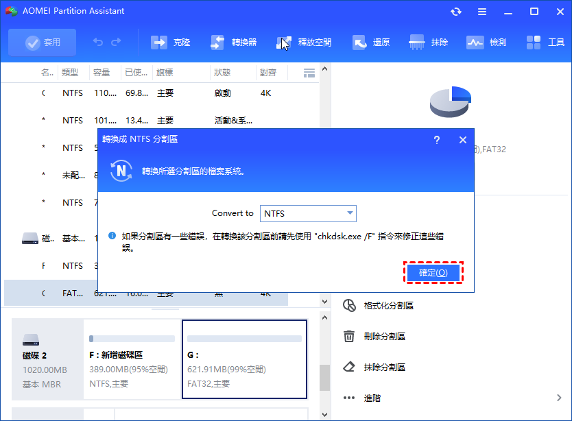Click the partition list view options icon
Screen dimensions: 572x421
pyautogui.click(x=309, y=73)
